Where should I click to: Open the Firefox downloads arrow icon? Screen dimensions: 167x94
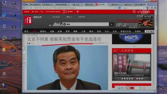[152, 8]
